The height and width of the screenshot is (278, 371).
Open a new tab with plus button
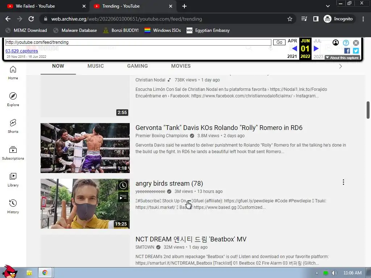tap(184, 6)
